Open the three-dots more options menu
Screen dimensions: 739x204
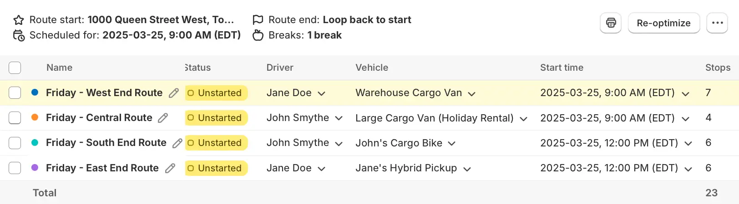(717, 23)
